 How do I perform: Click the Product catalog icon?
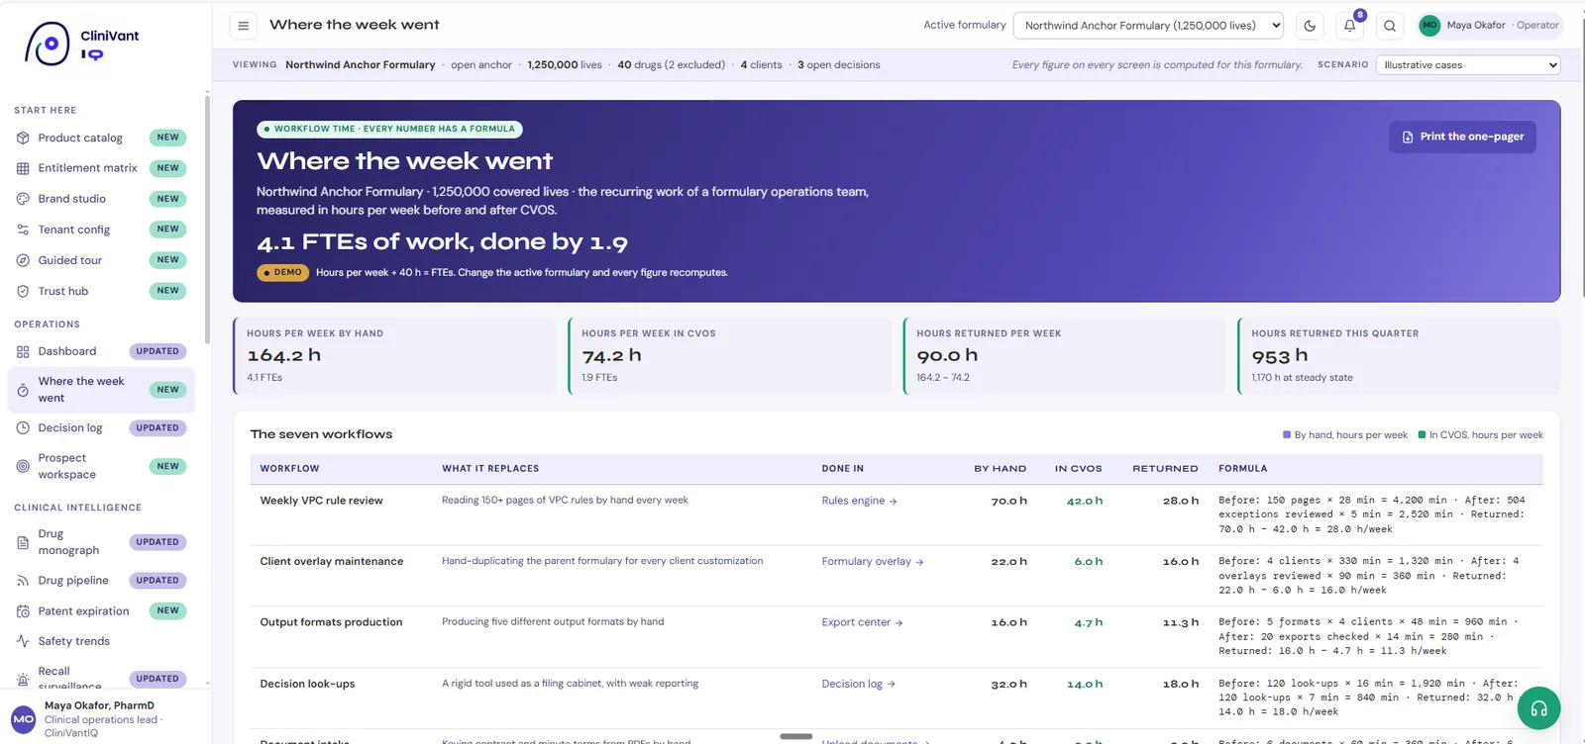pos(23,139)
